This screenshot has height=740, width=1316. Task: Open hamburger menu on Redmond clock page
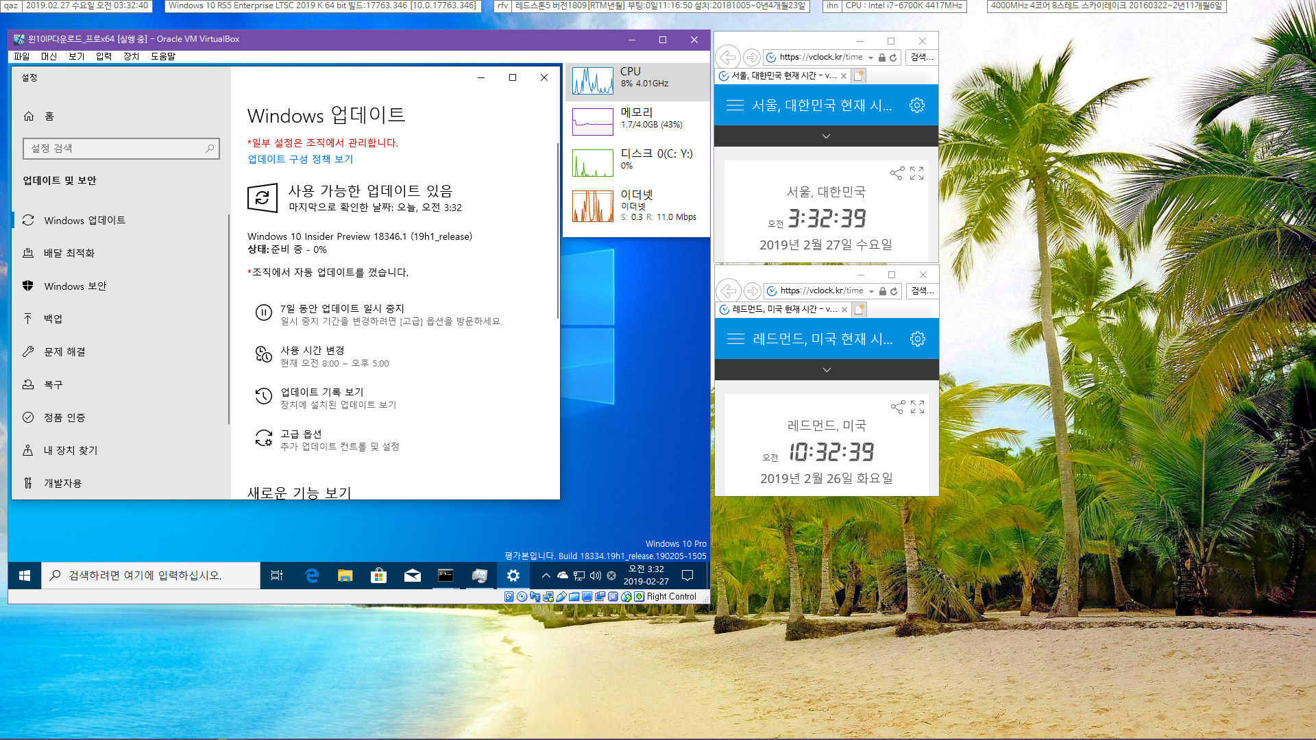[x=735, y=339]
